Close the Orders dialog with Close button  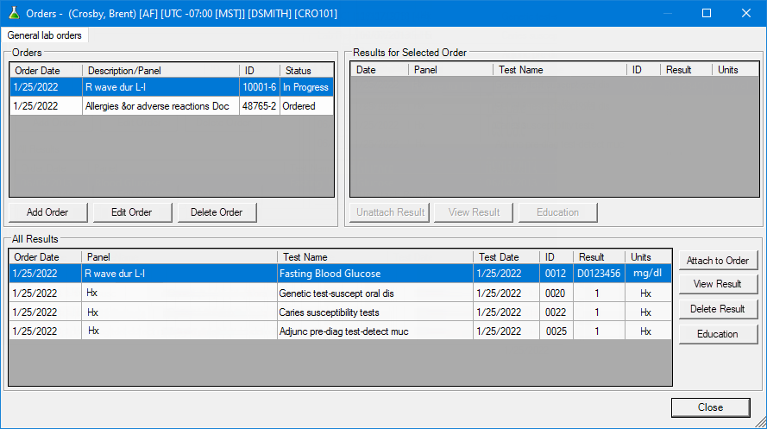tap(710, 407)
